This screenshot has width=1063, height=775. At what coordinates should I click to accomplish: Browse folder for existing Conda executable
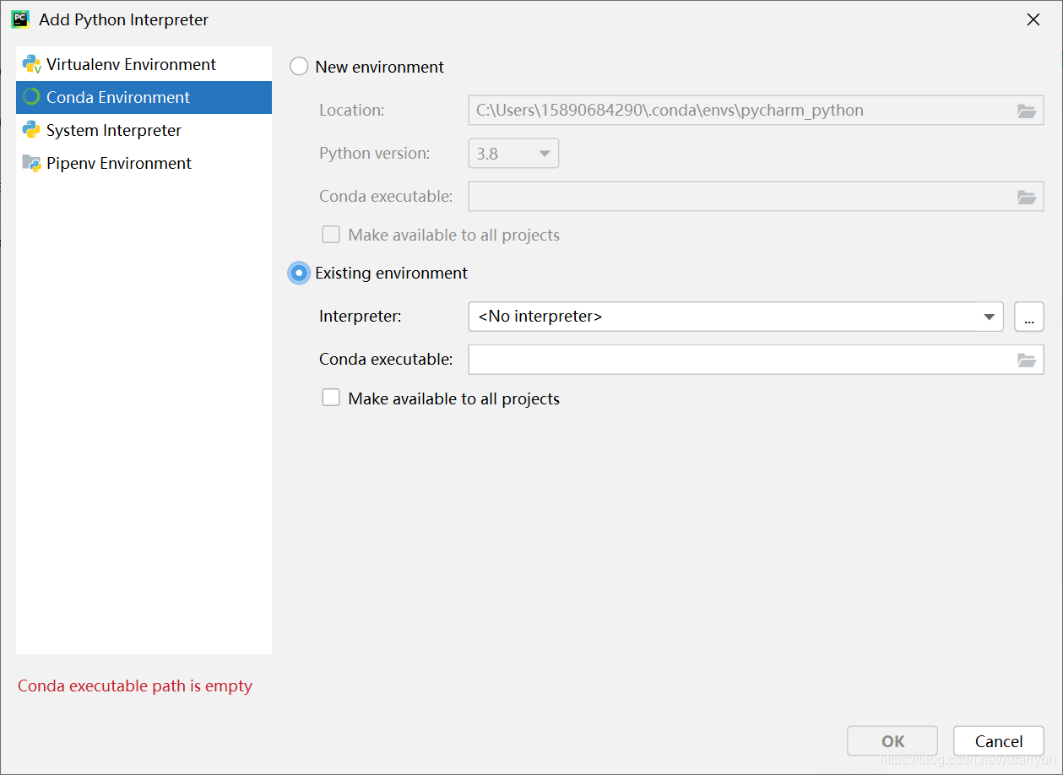click(x=1026, y=360)
